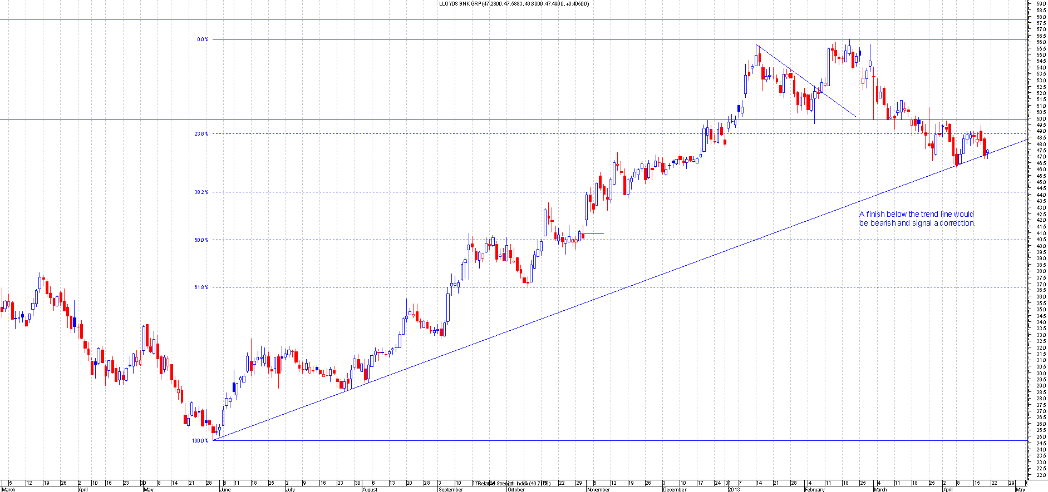
Task: Click the June month label on time axis
Action: pos(225,490)
